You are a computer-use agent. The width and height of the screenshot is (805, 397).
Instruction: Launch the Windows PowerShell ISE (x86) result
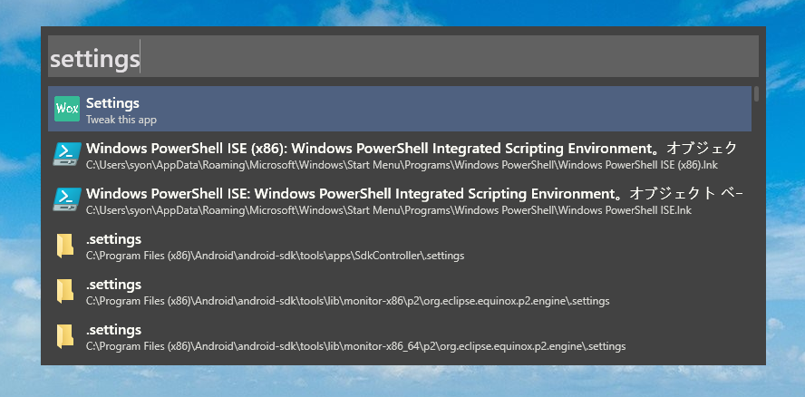[400, 154]
